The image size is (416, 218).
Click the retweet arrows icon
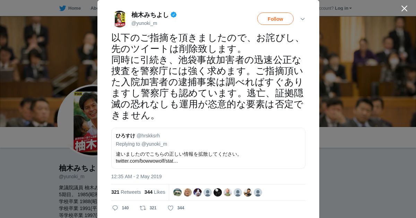click(x=142, y=208)
